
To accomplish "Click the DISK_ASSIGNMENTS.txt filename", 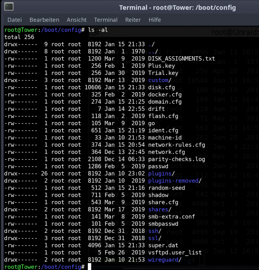I will click(182, 59).
